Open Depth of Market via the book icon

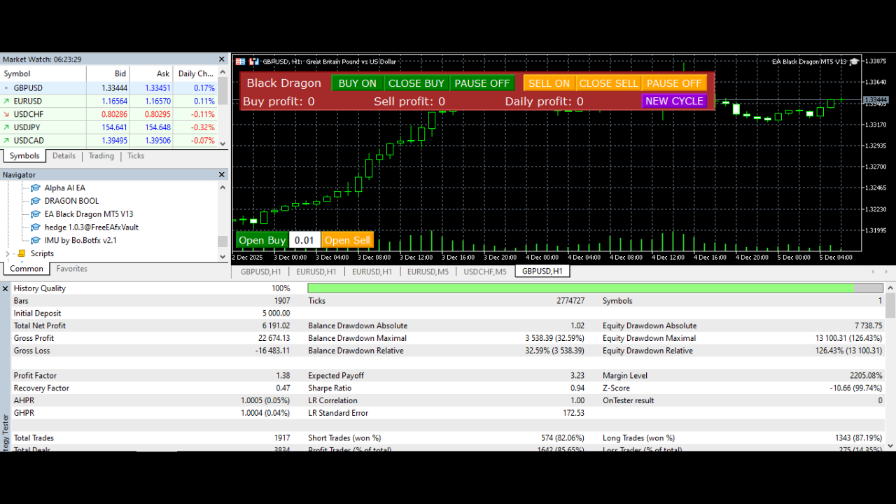click(239, 62)
